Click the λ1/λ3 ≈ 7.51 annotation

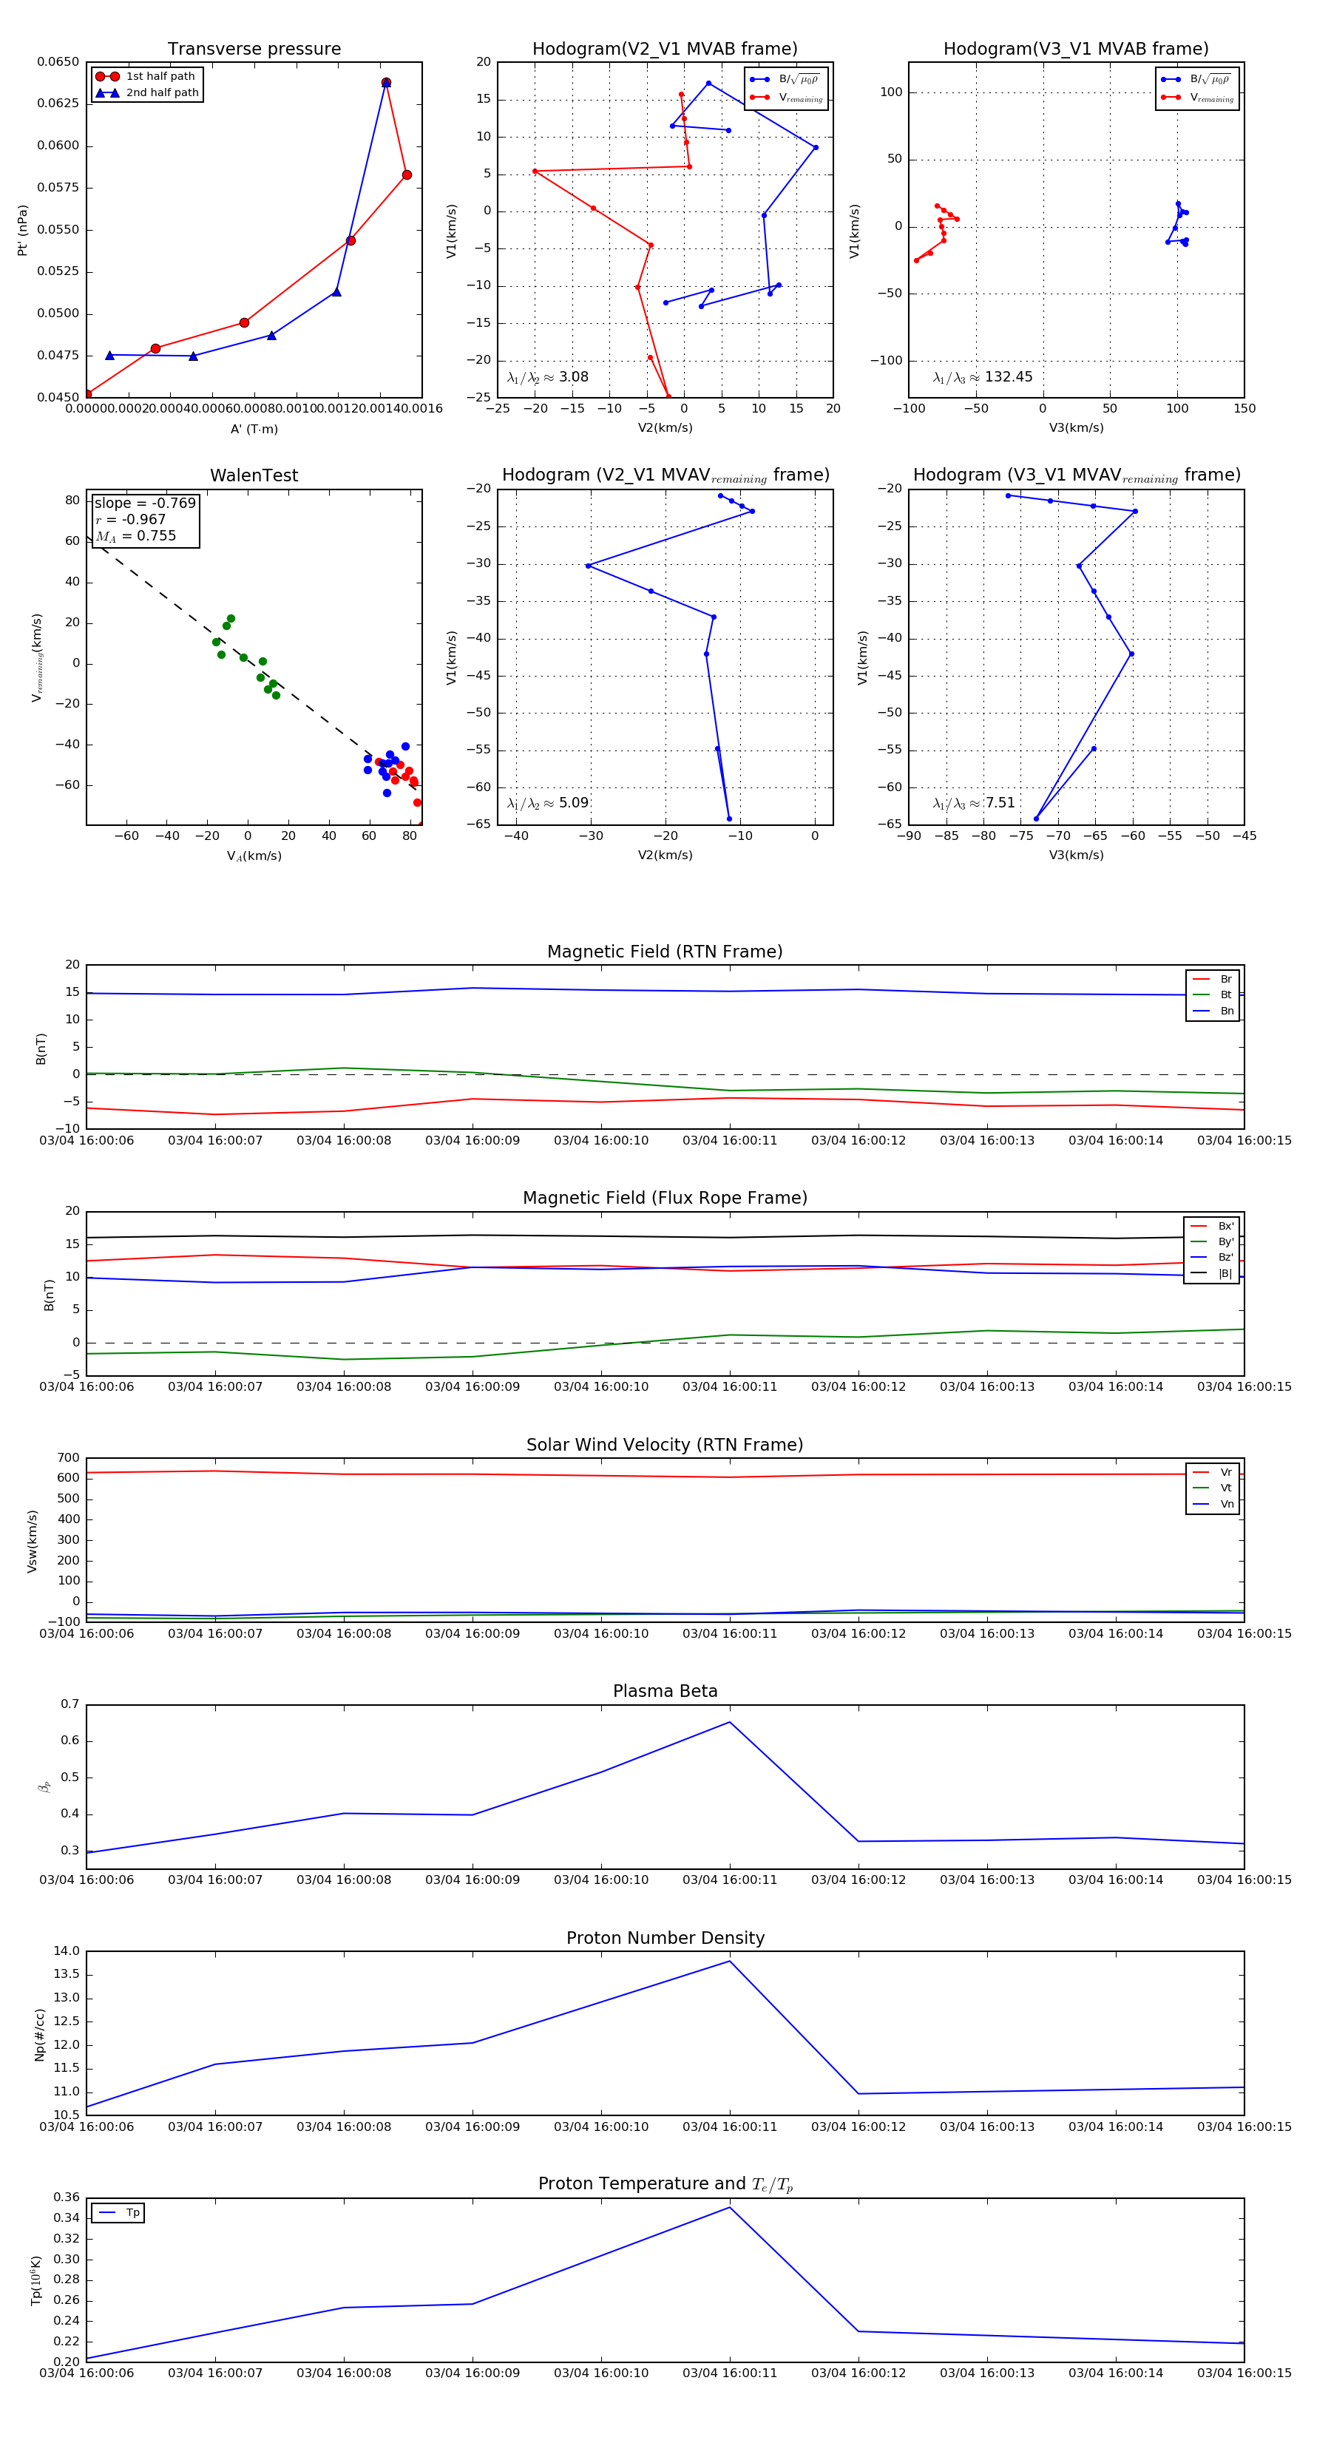point(974,803)
